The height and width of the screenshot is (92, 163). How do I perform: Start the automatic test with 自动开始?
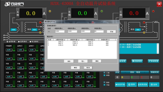120,84
